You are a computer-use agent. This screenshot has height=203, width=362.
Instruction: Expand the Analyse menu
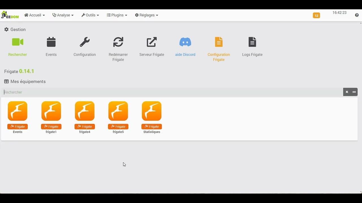click(63, 15)
